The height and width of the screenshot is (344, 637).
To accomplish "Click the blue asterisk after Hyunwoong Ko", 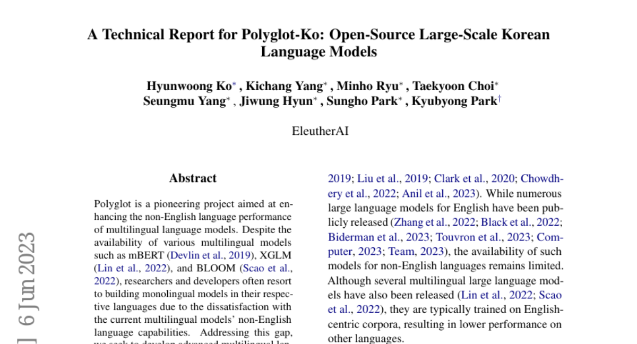I will (234, 84).
